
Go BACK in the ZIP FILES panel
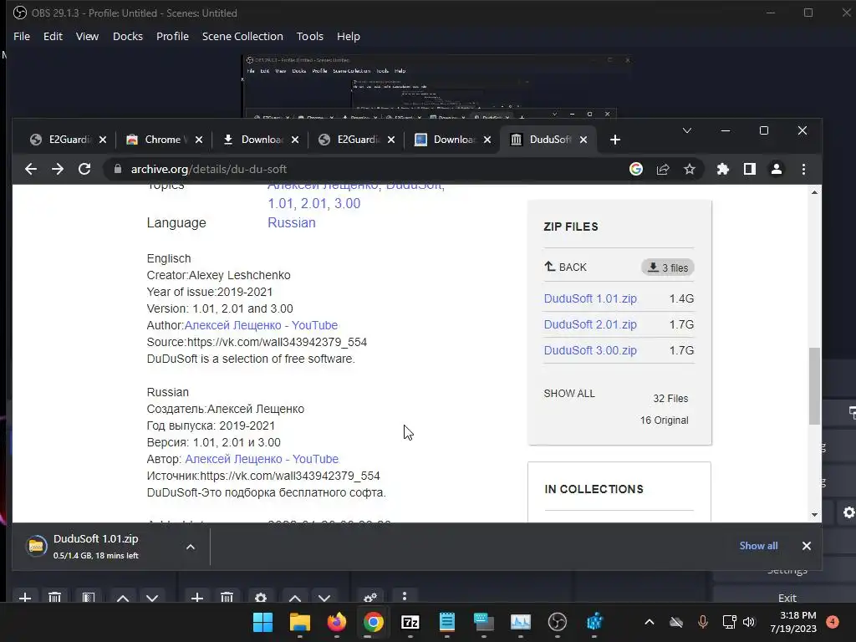[x=566, y=267]
